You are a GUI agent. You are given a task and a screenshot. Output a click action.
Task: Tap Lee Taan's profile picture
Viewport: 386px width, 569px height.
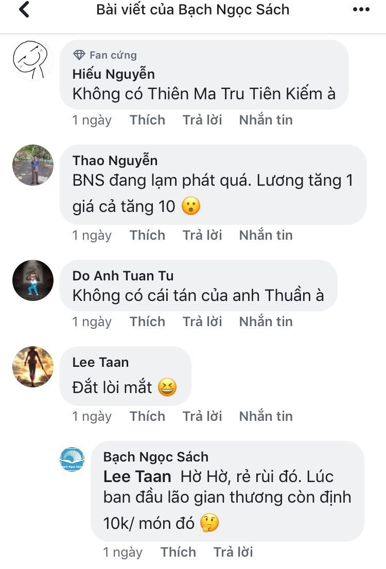32,366
